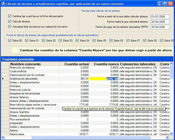Select the highlighted 'Cuantía nueva' cell 625,78

[x=104, y=79]
